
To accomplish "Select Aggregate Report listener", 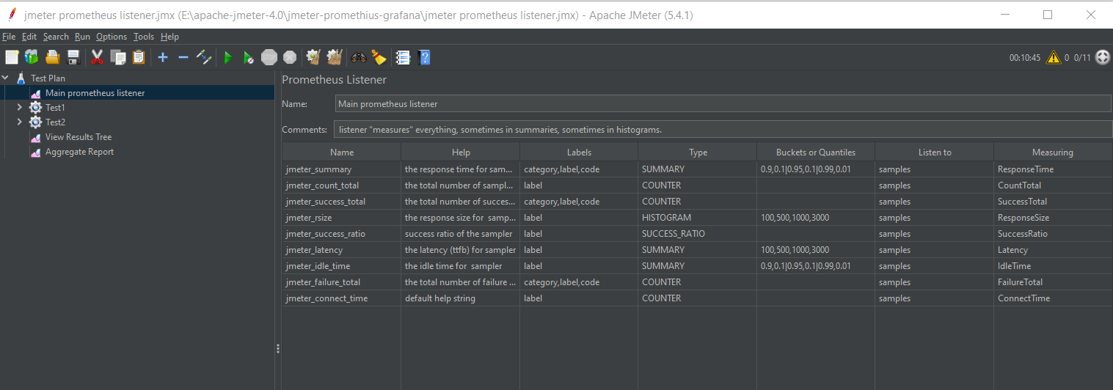I will coord(79,152).
